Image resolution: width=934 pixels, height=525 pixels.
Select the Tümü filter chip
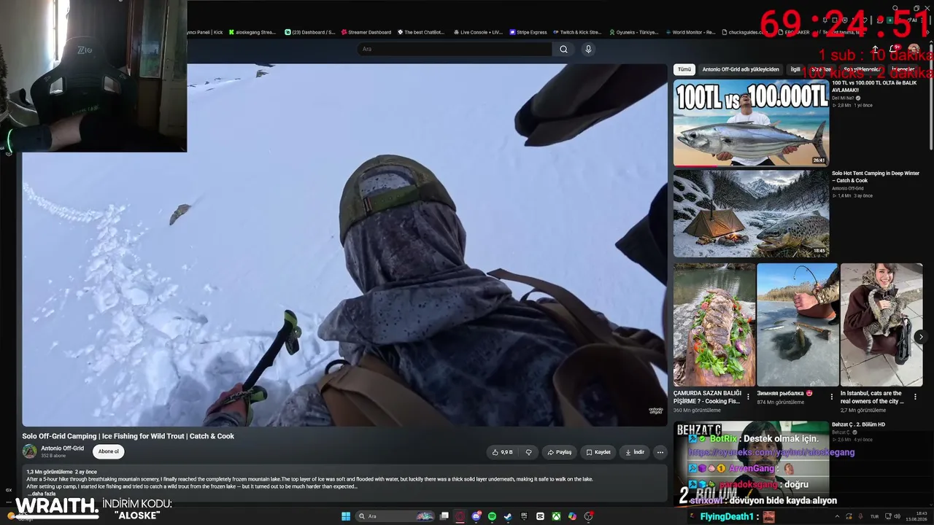[x=684, y=69]
